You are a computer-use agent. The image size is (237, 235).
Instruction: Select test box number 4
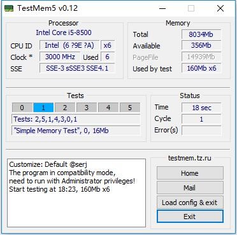click(108, 108)
